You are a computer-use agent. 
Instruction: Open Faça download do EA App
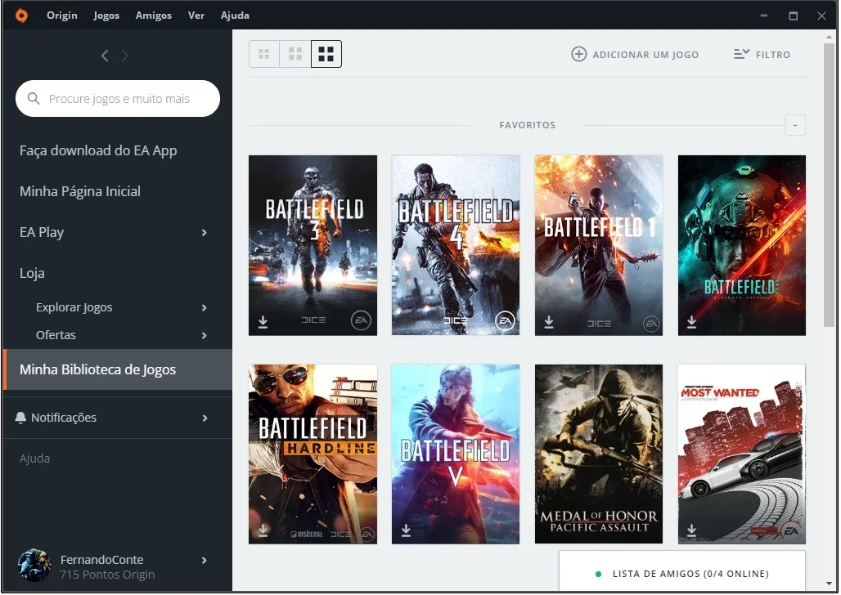[x=98, y=150]
